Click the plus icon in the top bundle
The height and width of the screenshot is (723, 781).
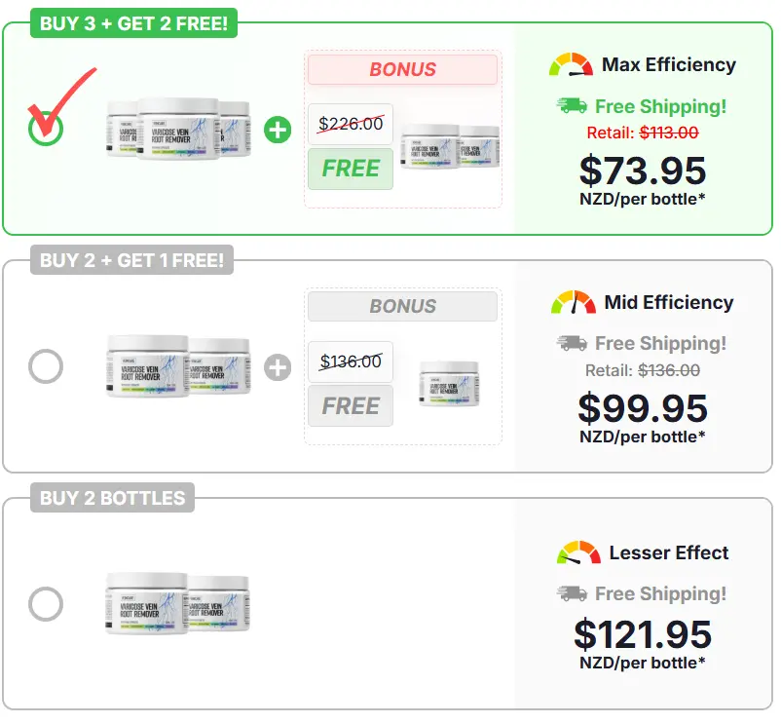point(276,129)
